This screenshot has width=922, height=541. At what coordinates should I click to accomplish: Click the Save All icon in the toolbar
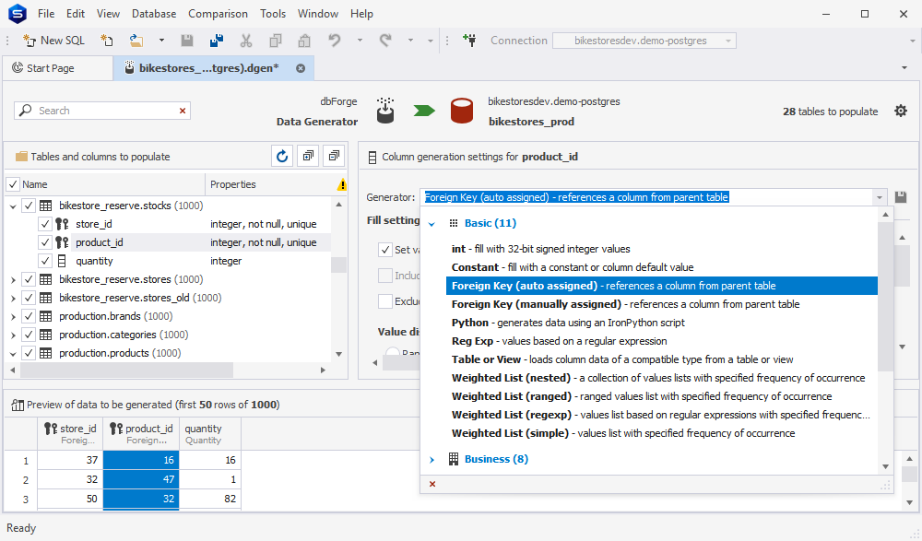tap(217, 41)
